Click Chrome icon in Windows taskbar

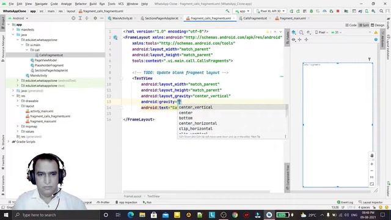(x=235, y=215)
